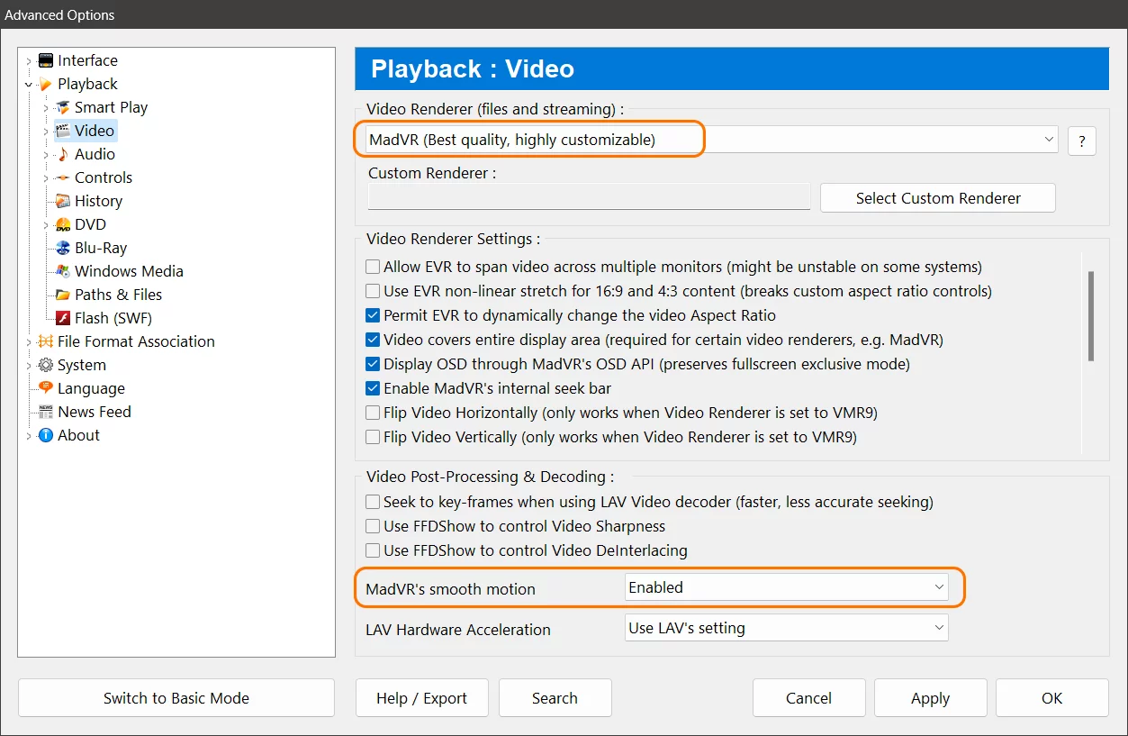Expand the DVD subnode arrow
Image resolution: width=1128 pixels, height=736 pixels.
46,225
